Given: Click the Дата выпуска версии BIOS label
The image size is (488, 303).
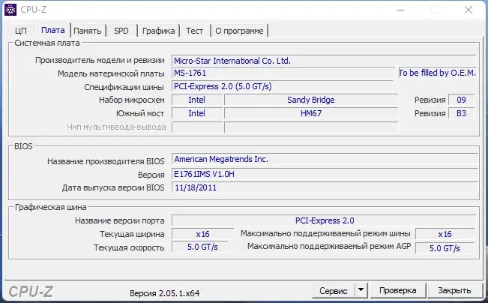Looking at the screenshot, I should [113, 187].
